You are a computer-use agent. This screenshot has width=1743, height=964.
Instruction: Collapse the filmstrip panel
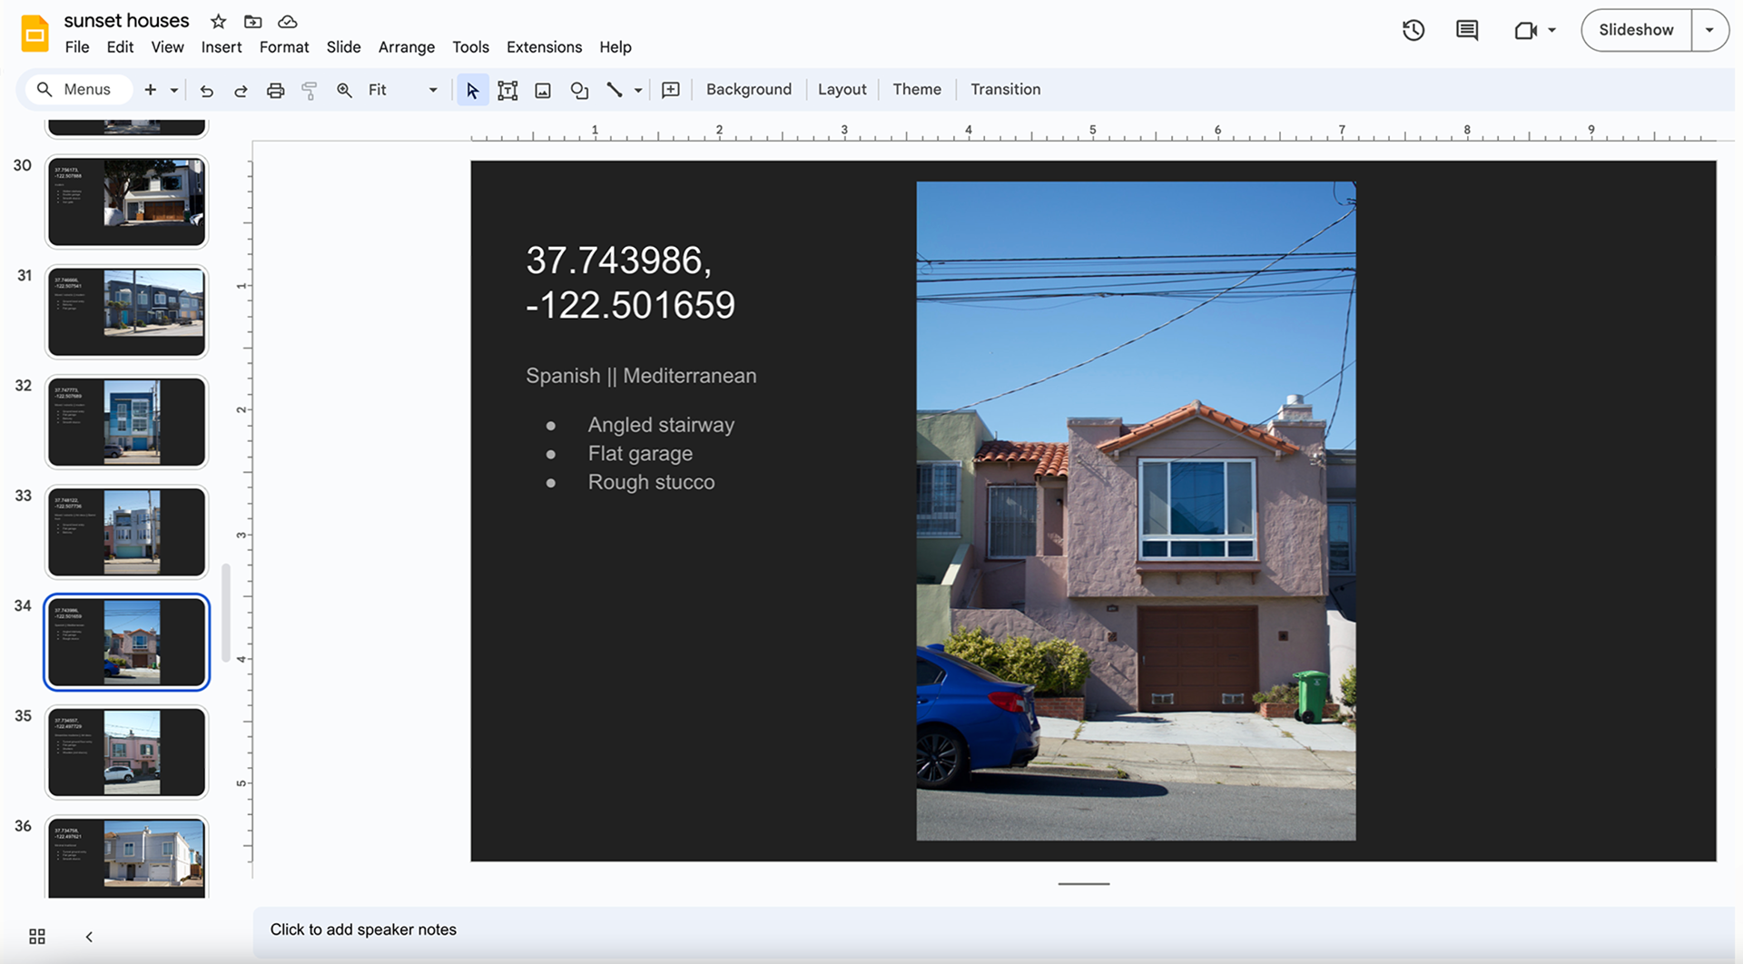coord(89,936)
